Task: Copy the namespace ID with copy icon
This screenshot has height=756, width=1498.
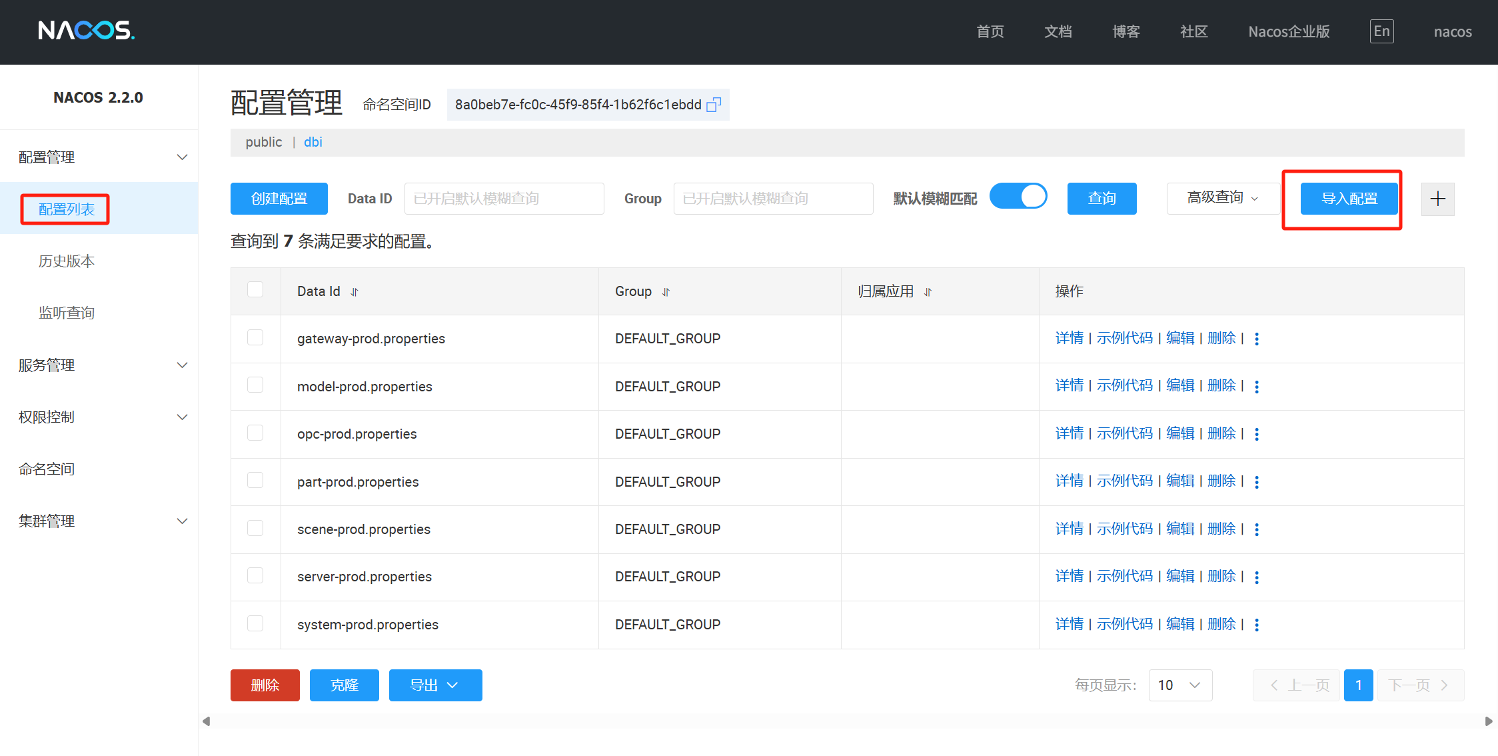Action: coord(713,105)
